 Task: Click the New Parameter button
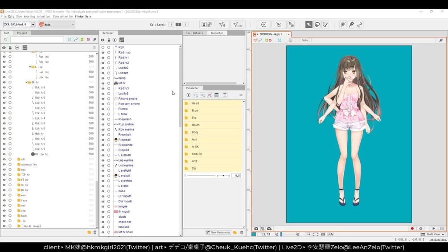point(218,232)
